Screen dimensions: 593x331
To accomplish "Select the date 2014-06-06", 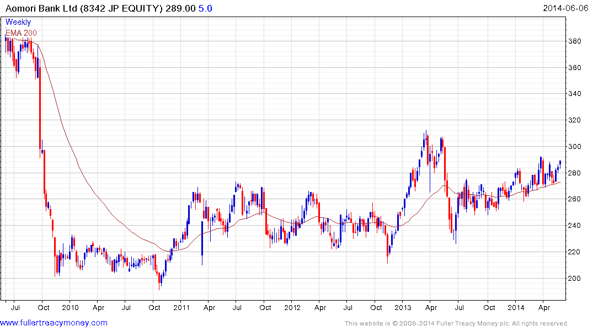I will pos(566,8).
